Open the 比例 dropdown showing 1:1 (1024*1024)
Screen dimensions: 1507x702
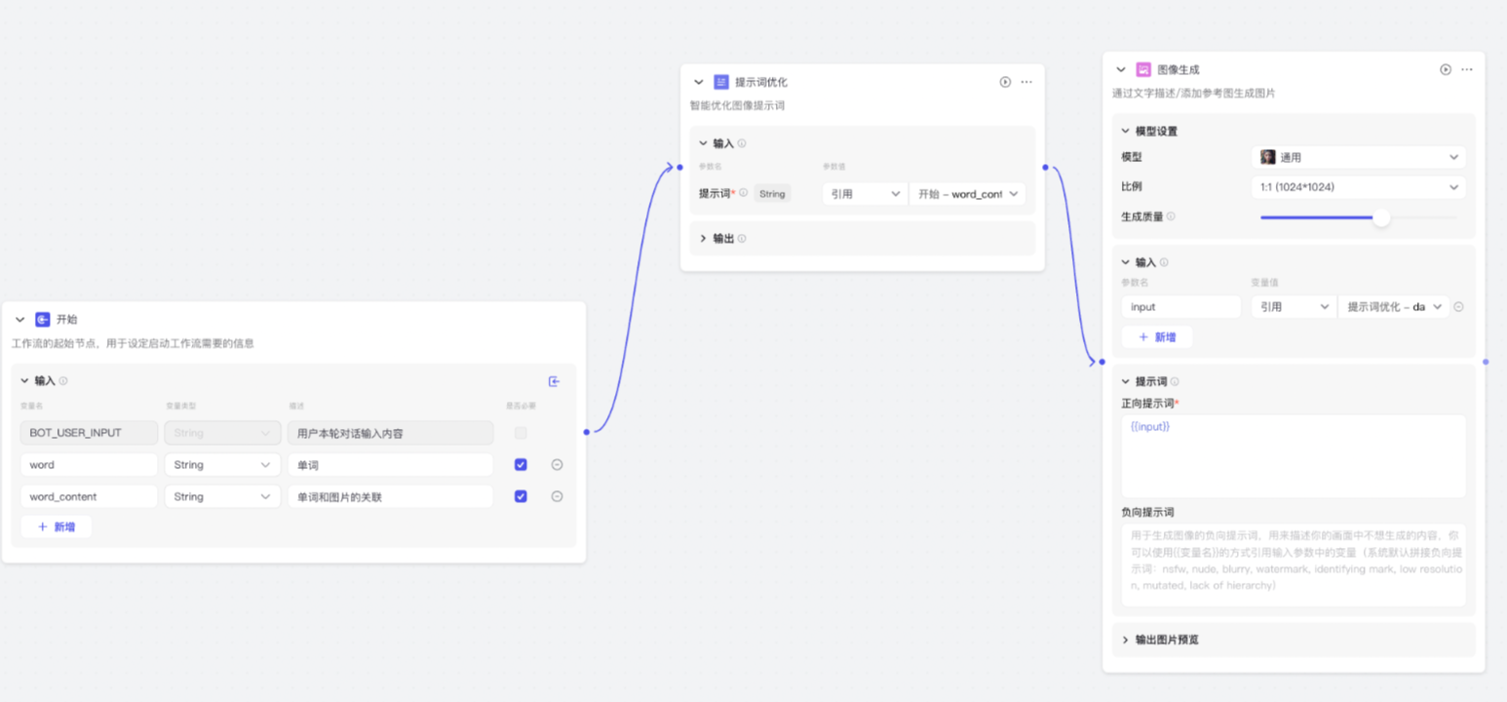pos(1358,187)
